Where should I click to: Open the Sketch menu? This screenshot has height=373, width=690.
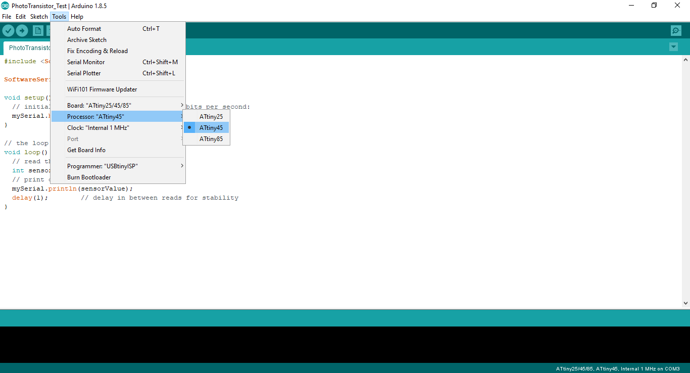39,17
